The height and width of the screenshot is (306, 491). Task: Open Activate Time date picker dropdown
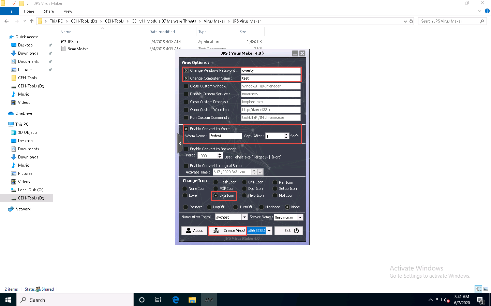click(x=260, y=172)
